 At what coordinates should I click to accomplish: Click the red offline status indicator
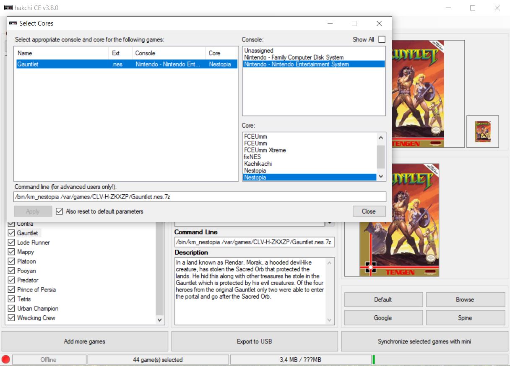(x=6, y=359)
